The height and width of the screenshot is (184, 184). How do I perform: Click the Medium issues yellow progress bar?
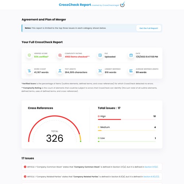100,131
